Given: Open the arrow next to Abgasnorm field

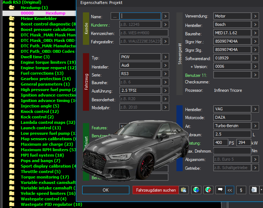Looking at the screenshot, I should point(255,159).
